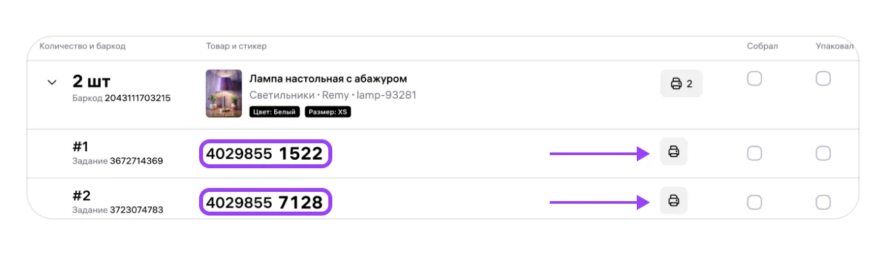Mark task #2 as Собрал

coord(754,202)
